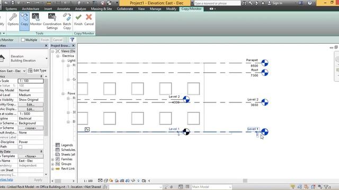Click the Visibility/Graphics Edit button
The image size is (339, 190).
click(31, 104)
